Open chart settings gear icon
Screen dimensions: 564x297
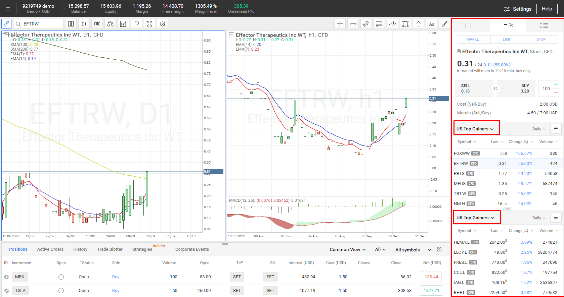coord(163,24)
